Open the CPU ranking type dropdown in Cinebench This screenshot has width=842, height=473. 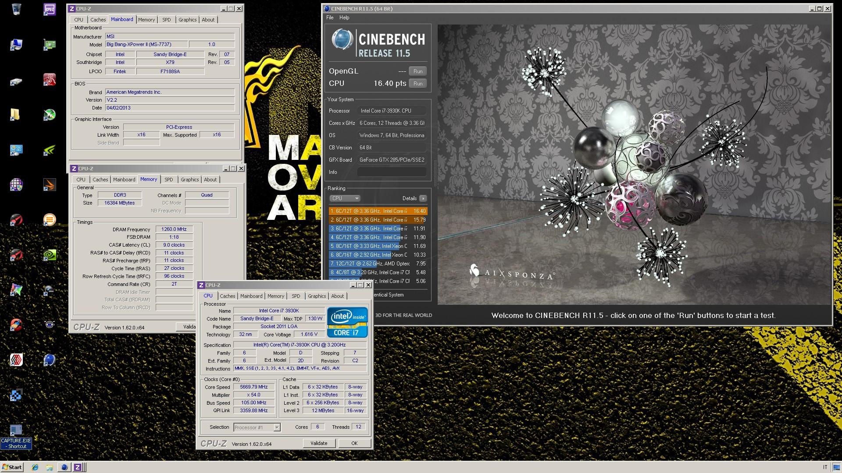(345, 198)
